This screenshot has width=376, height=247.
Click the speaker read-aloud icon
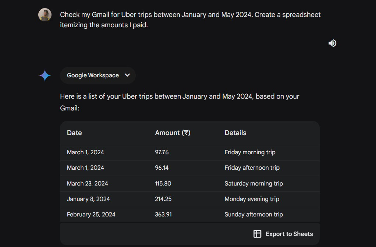332,43
